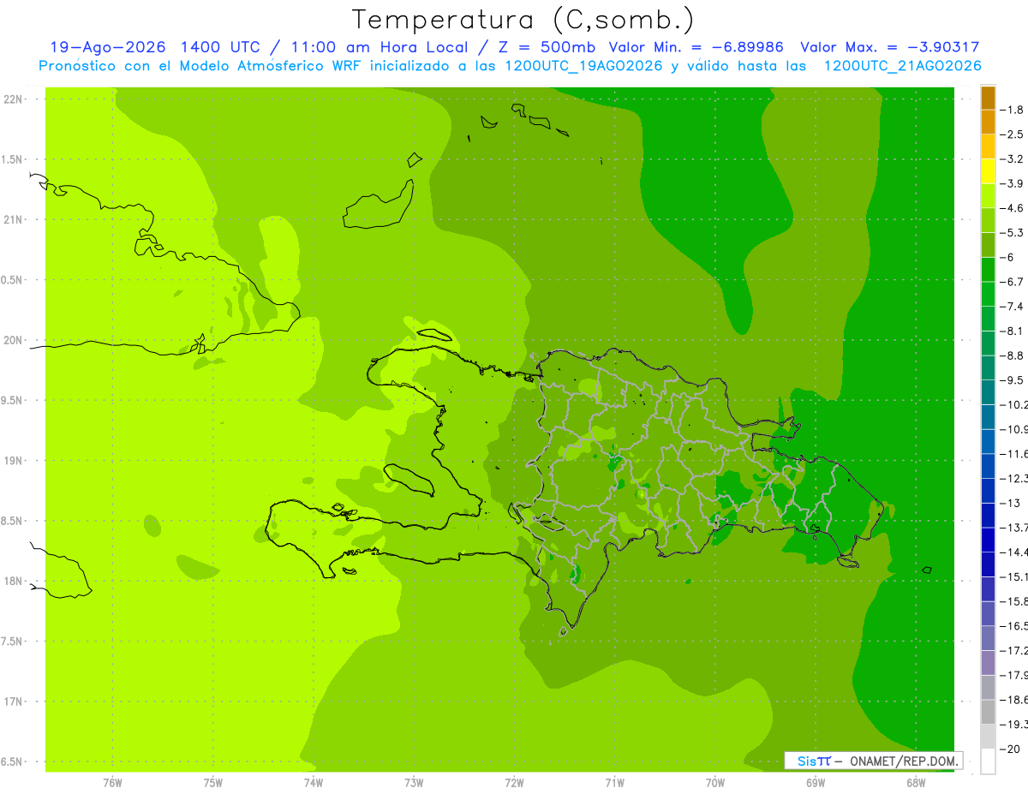Click the '17N' latitude label
Viewport: 1028px width, 794px height.
(14, 701)
